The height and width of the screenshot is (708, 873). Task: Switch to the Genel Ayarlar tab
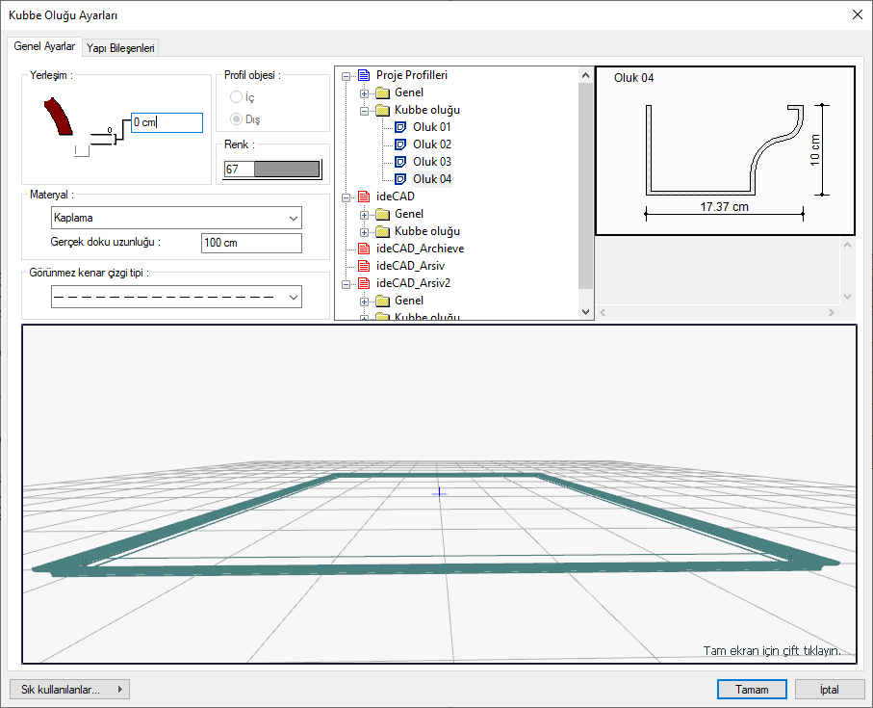point(44,46)
